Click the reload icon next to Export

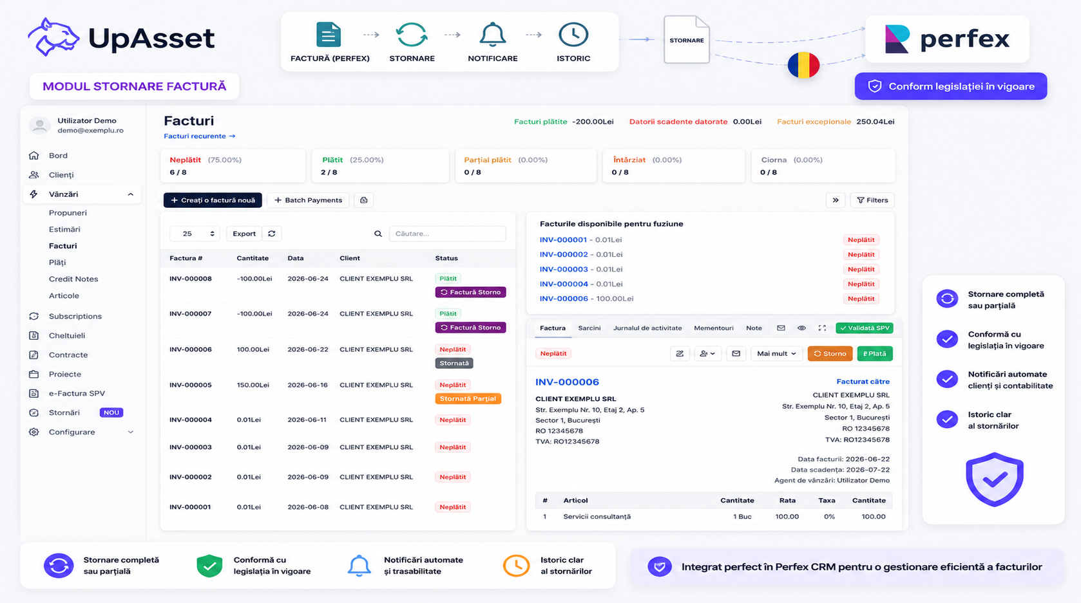[272, 234]
